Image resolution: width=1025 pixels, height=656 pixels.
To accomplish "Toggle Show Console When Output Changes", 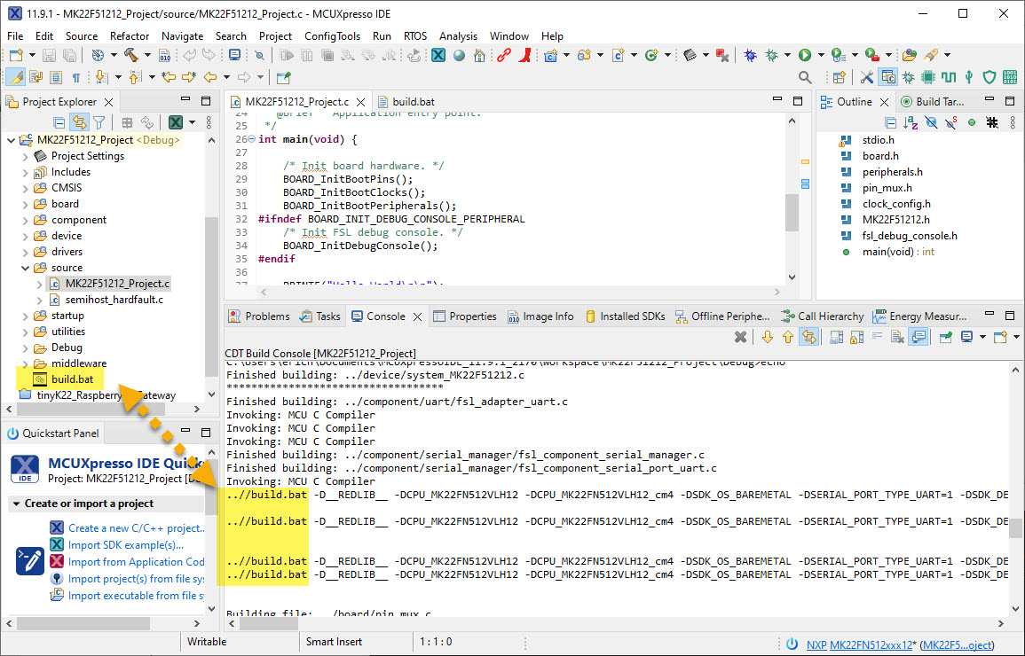I will coord(919,337).
